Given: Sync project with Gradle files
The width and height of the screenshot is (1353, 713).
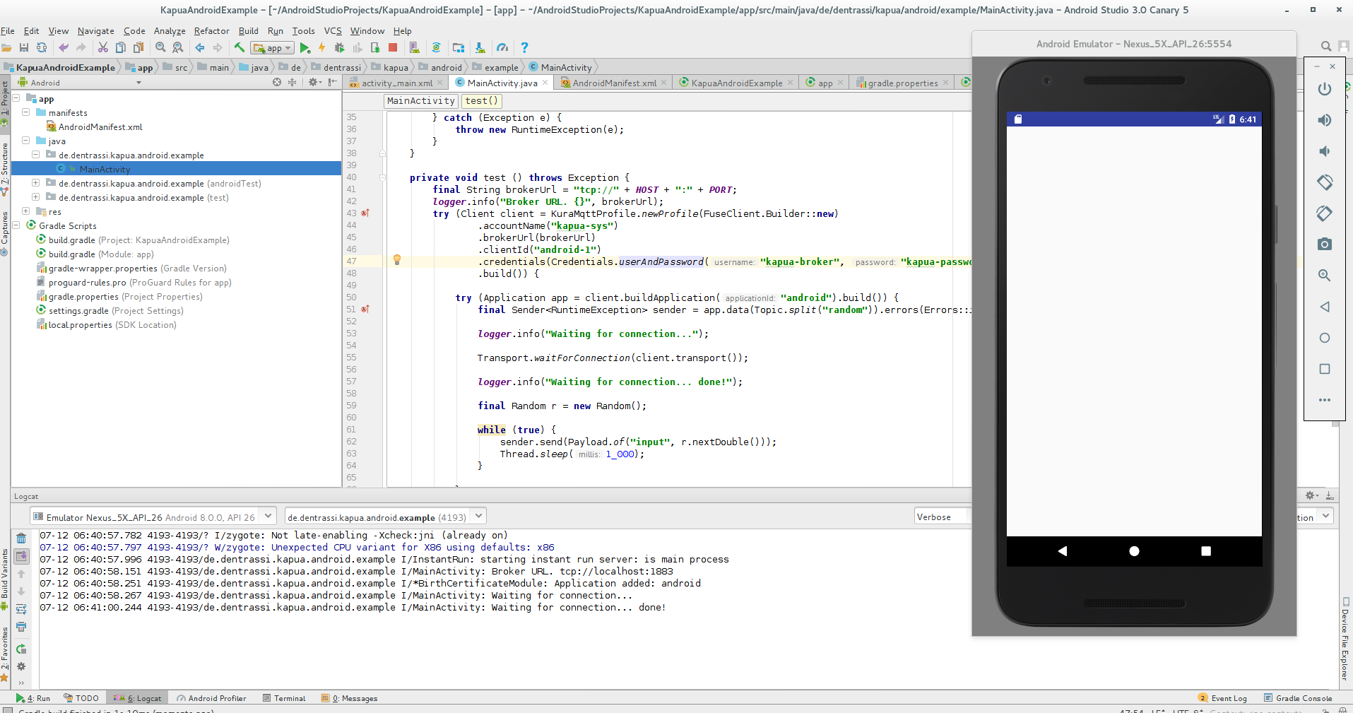Looking at the screenshot, I should point(437,47).
